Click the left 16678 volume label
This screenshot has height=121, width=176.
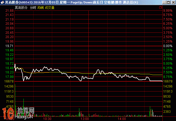9,81
